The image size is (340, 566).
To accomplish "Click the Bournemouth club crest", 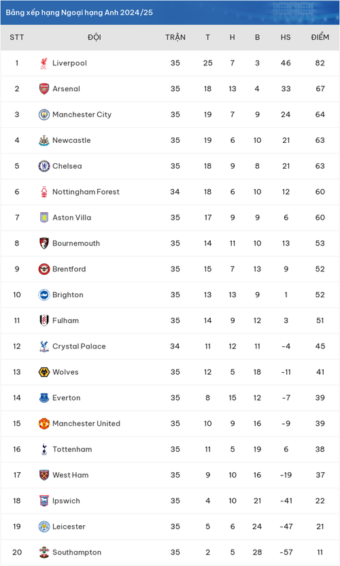I will (x=44, y=244).
